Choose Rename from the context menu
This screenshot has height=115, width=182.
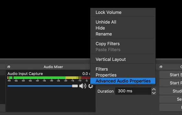[123, 34]
